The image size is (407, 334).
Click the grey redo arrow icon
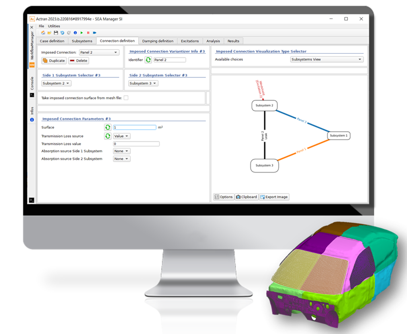(69, 33)
